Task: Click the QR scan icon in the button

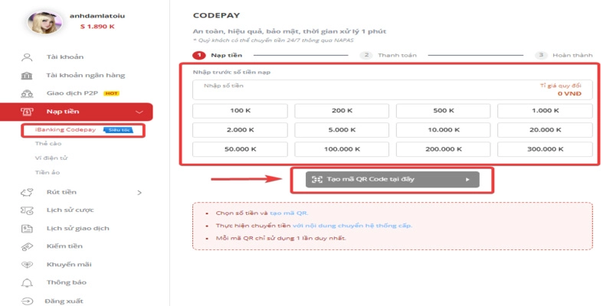Action: 316,180
